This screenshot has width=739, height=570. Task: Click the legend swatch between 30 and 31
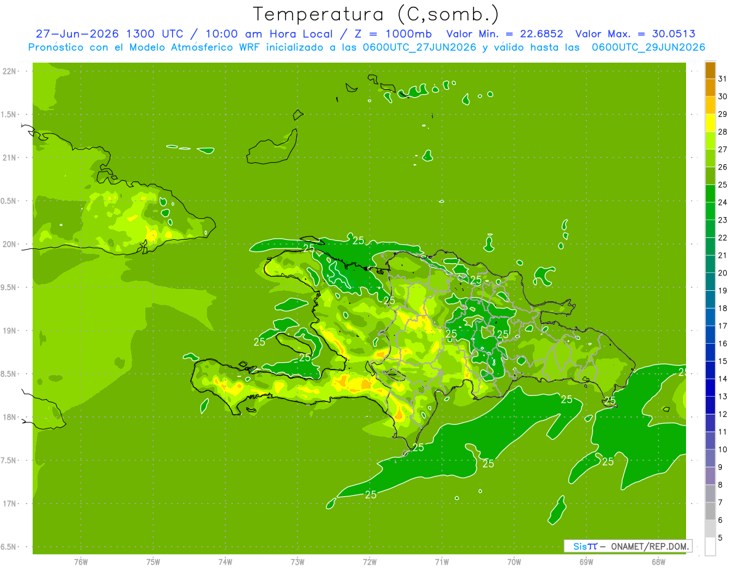(x=710, y=88)
